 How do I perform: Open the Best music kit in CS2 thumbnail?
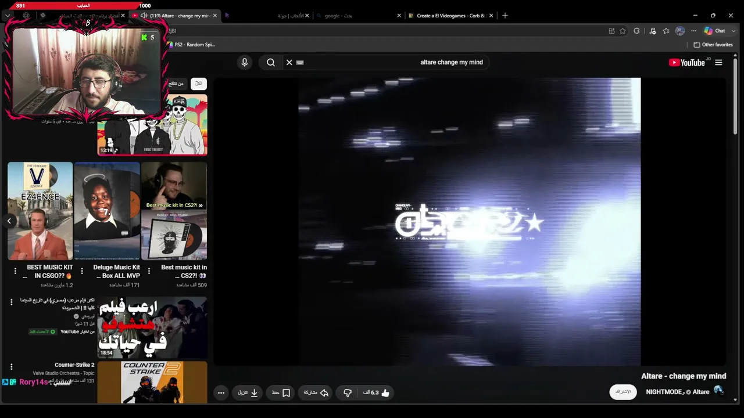pyautogui.click(x=174, y=211)
